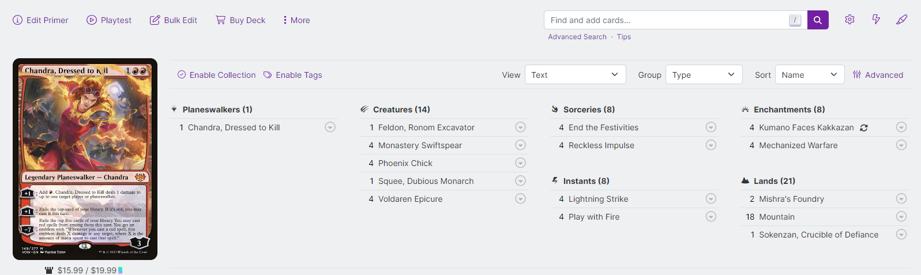The height and width of the screenshot is (275, 921).
Task: Focus the Find and add cards field
Action: (666, 20)
